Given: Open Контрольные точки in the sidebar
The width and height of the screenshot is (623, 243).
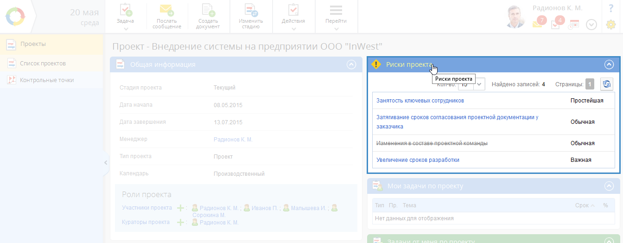Looking at the screenshot, I should (x=46, y=80).
